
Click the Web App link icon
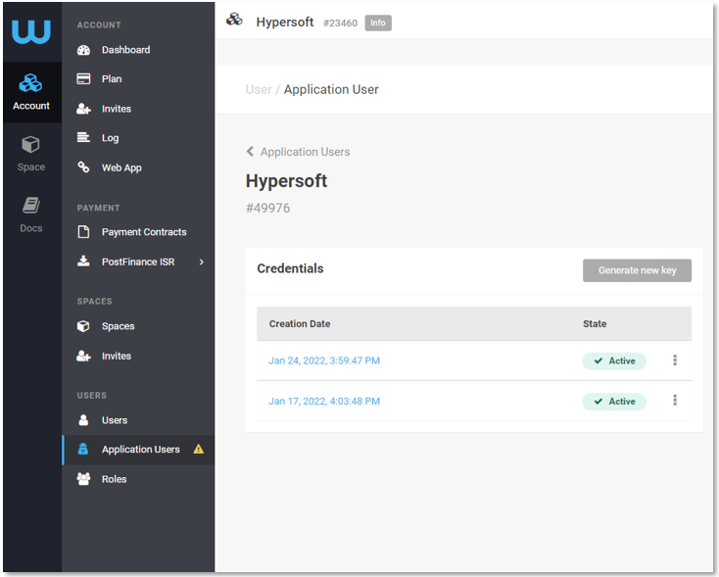[x=84, y=168]
